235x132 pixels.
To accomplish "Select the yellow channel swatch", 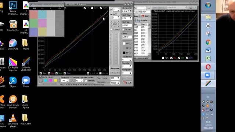I will [x=55, y=81].
